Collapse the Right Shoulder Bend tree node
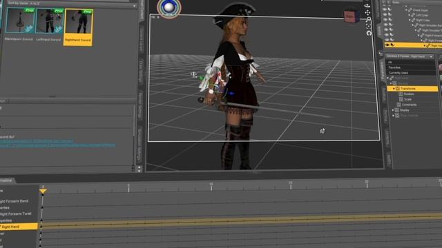442x248 pixels. [413, 25]
